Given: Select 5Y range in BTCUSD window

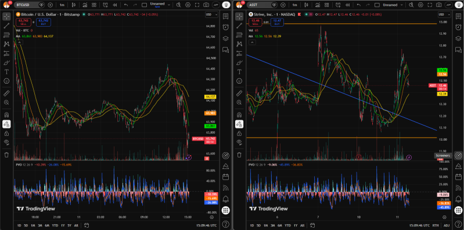Looking at the screenshot, I should tap(70, 225).
